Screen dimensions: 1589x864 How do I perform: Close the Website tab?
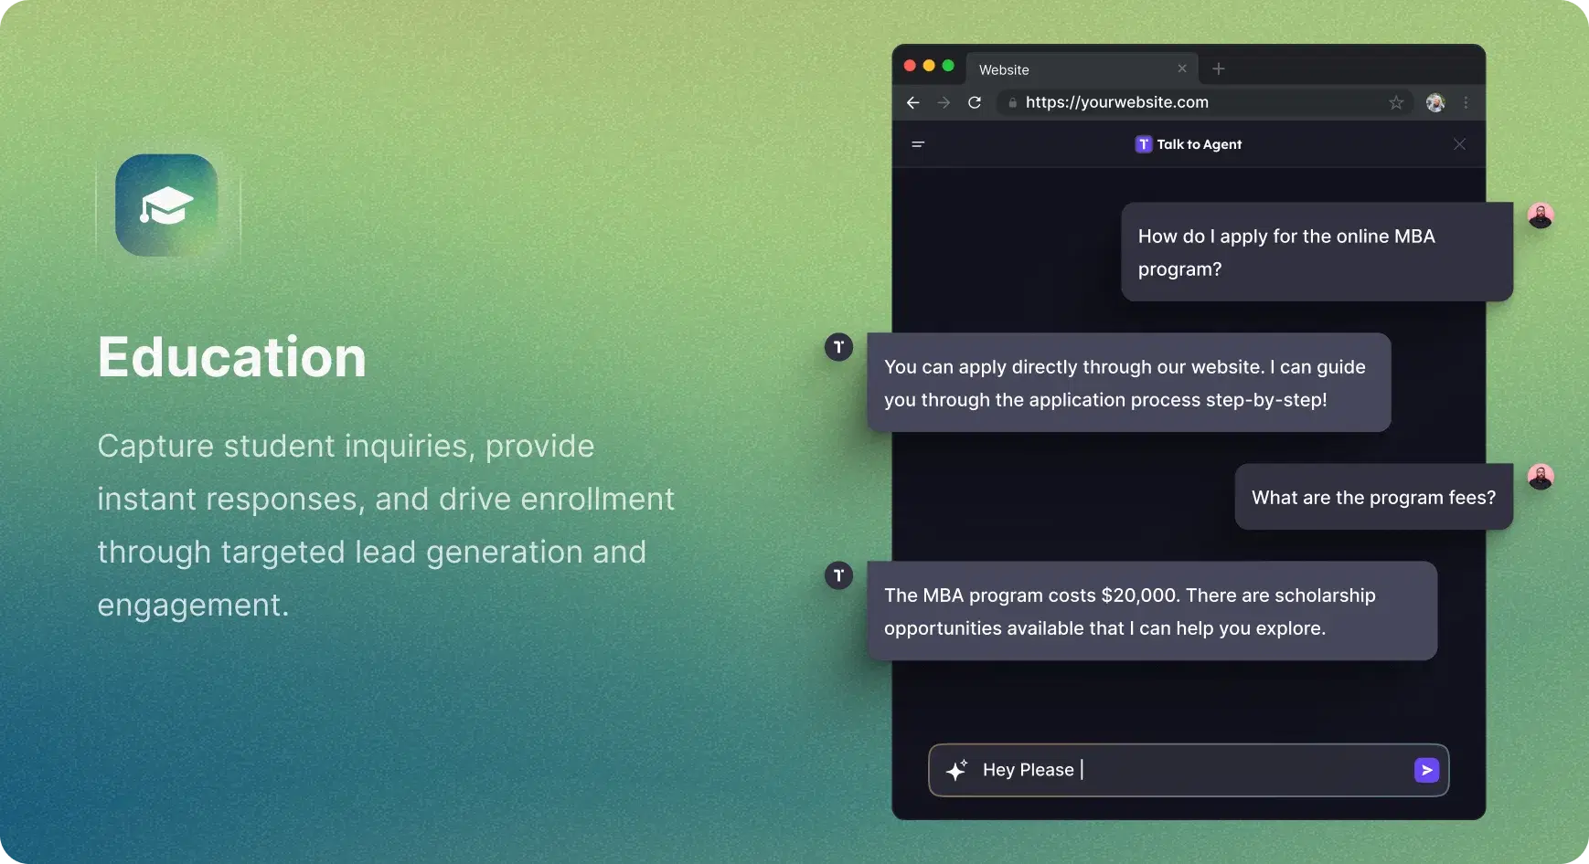(1182, 68)
